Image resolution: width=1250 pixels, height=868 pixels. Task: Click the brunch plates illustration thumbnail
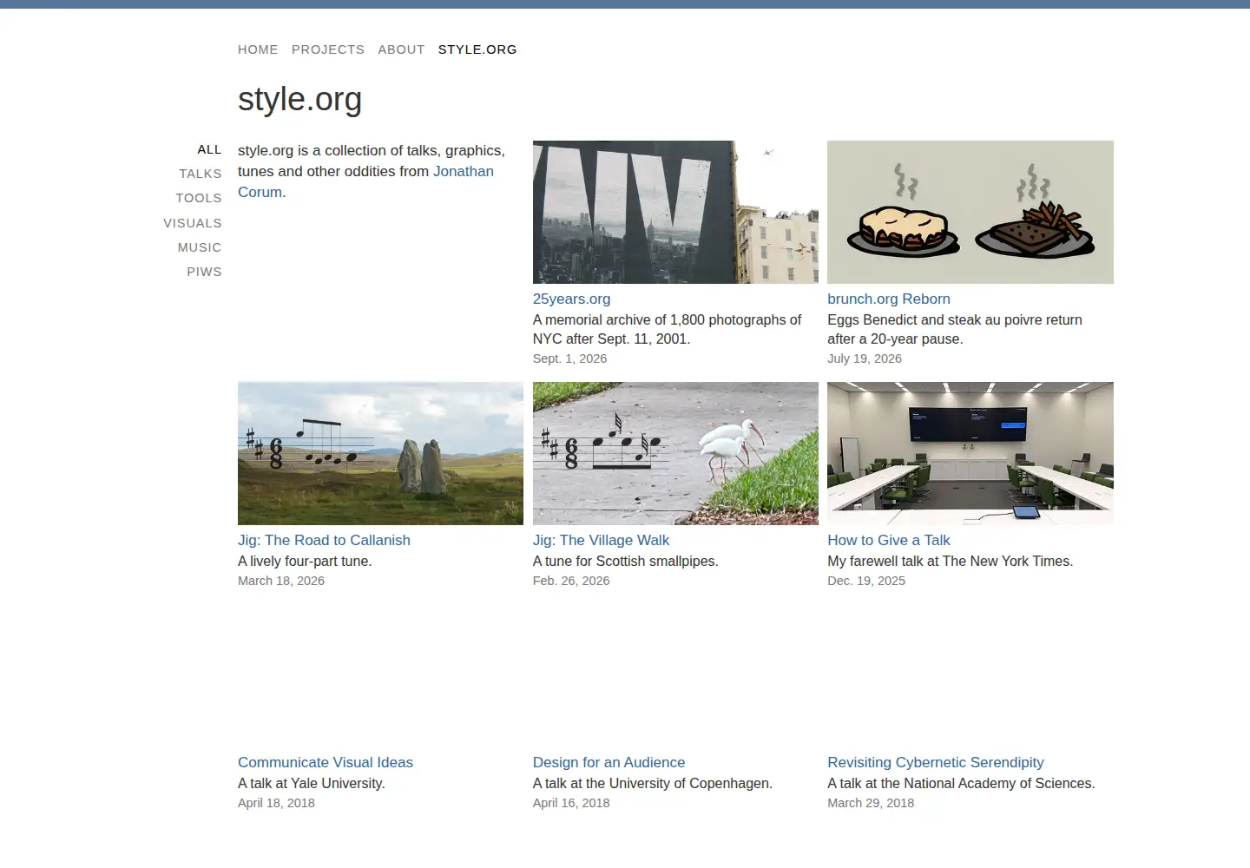970,212
